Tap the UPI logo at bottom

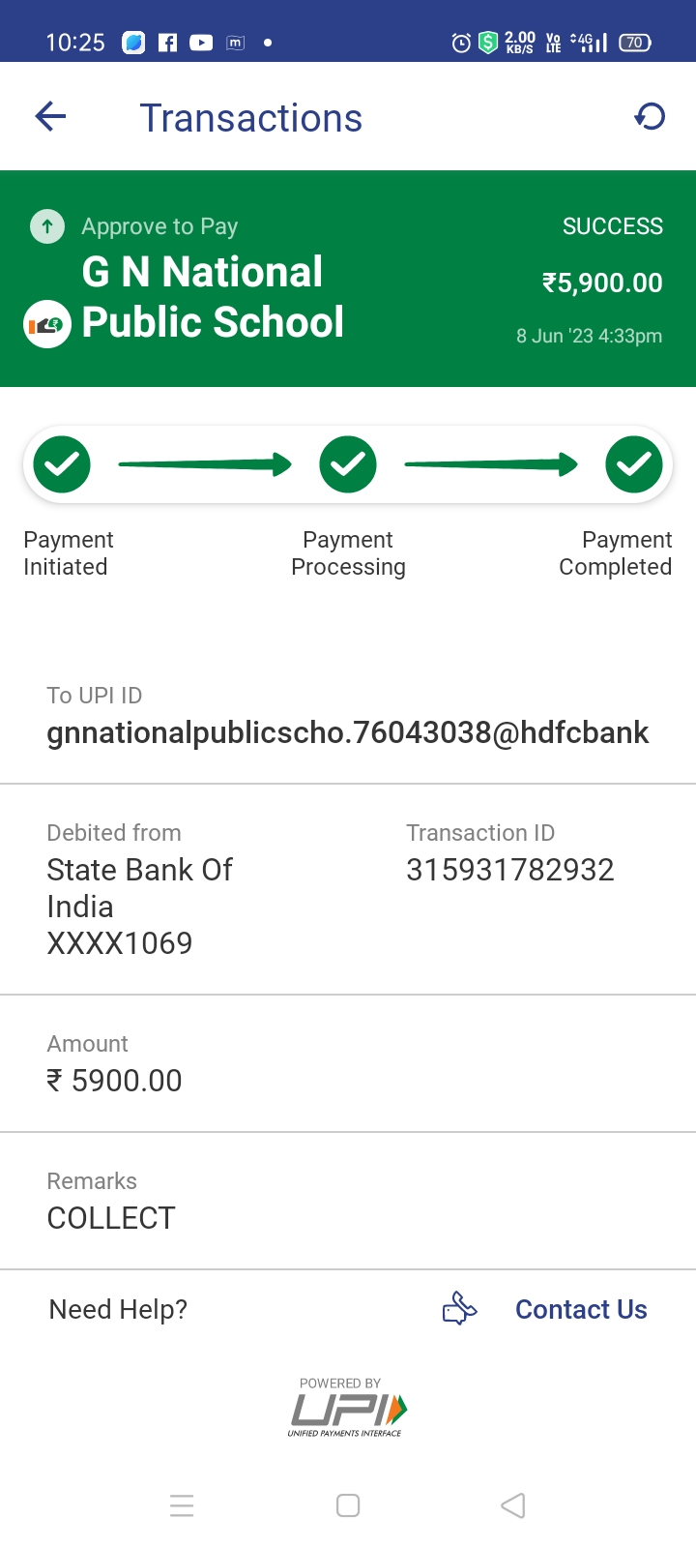point(346,1409)
